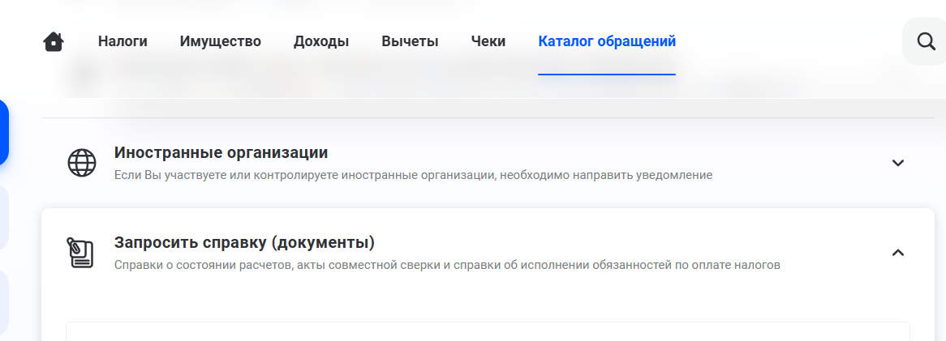The height and width of the screenshot is (341, 946).
Task: Click description about справки о состоянии расчетов
Action: 447,265
